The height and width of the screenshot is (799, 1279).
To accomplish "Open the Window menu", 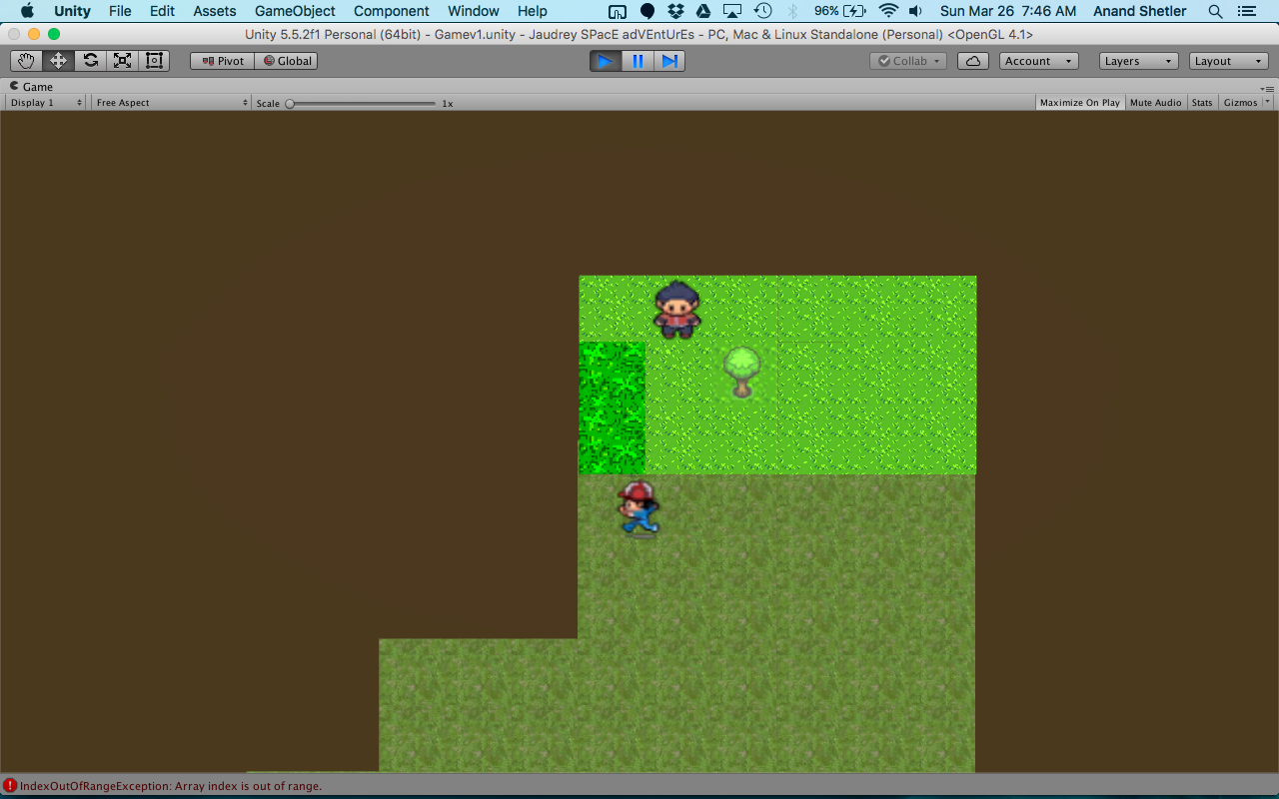I will 474,11.
